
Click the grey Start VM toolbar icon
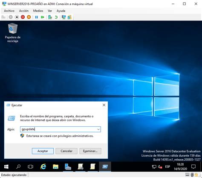point(11,17)
